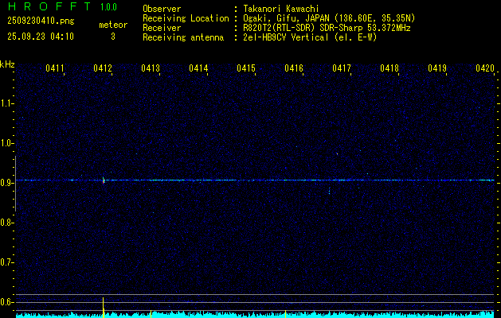Click the Receiving Location label
This screenshot has width=501, height=318.
[186, 18]
